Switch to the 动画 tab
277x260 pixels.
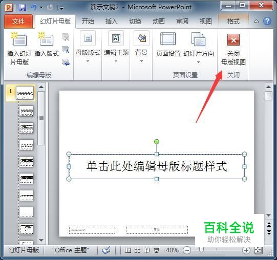(x=158, y=21)
